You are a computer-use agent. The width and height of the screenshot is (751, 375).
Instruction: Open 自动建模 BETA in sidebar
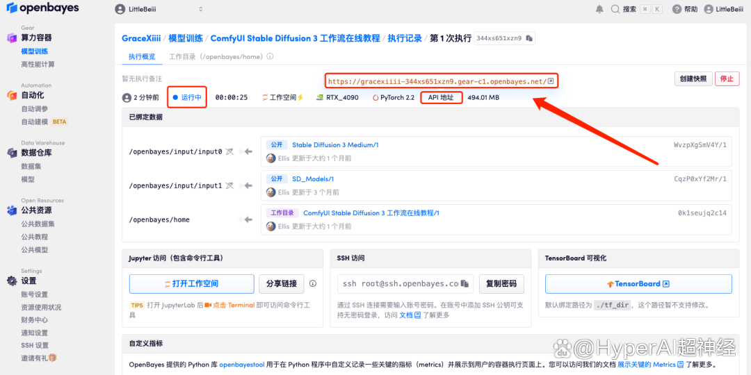click(x=44, y=122)
